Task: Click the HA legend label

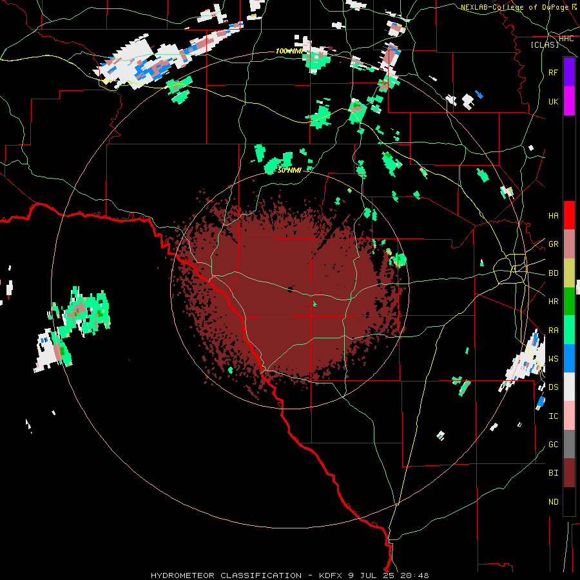Action: [x=554, y=215]
